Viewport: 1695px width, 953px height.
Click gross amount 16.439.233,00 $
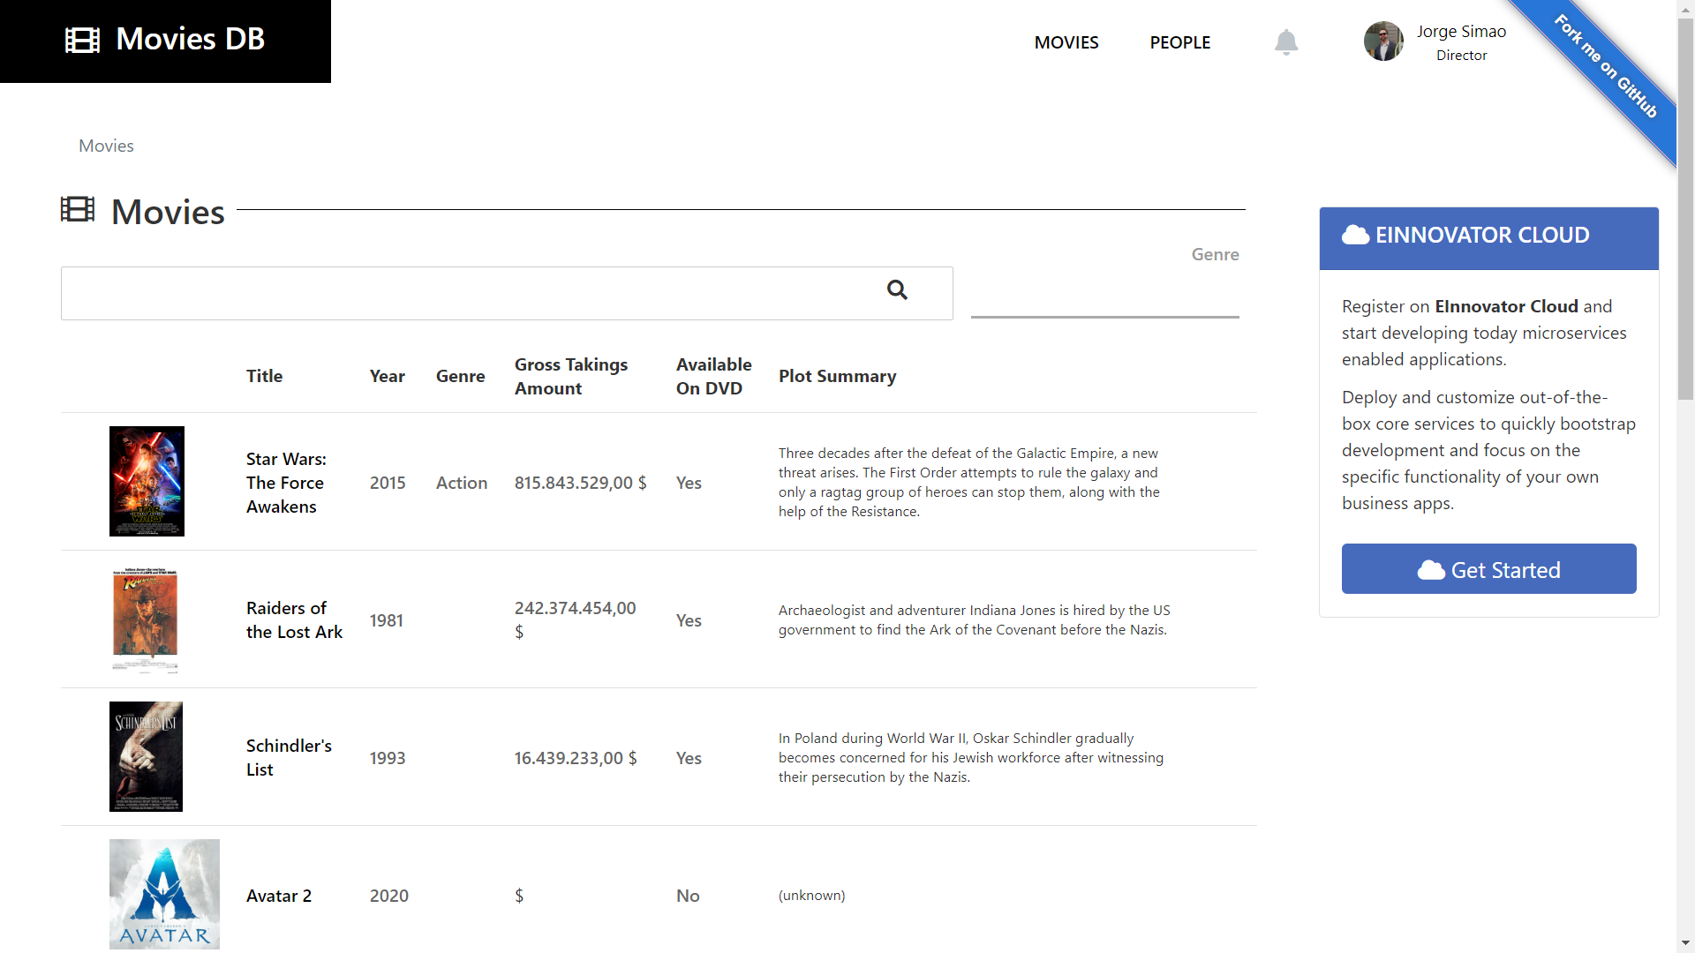576,758
